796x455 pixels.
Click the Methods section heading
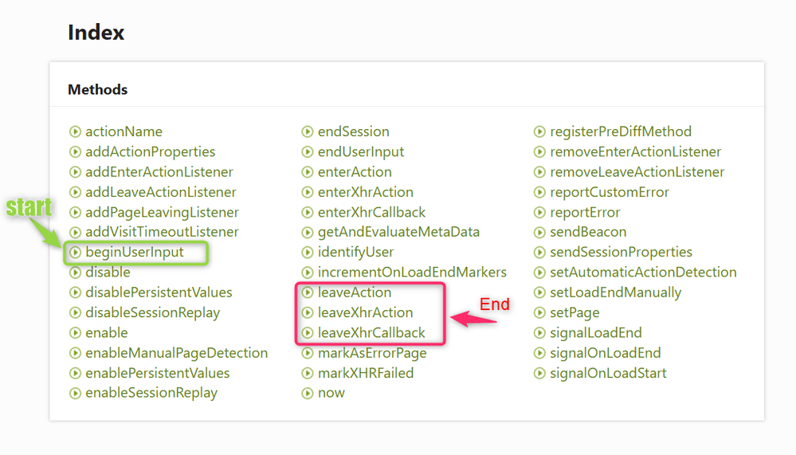(98, 90)
